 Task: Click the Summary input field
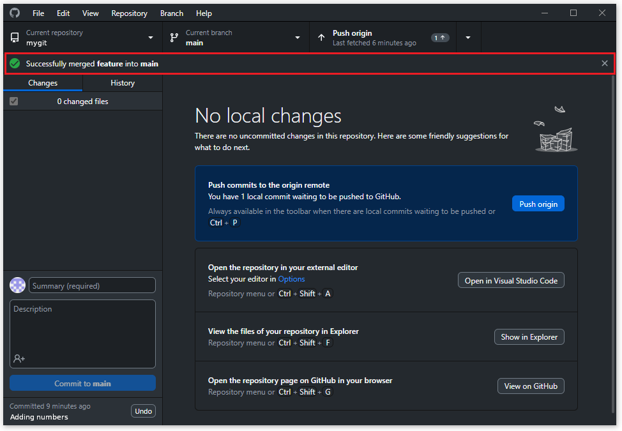[93, 285]
